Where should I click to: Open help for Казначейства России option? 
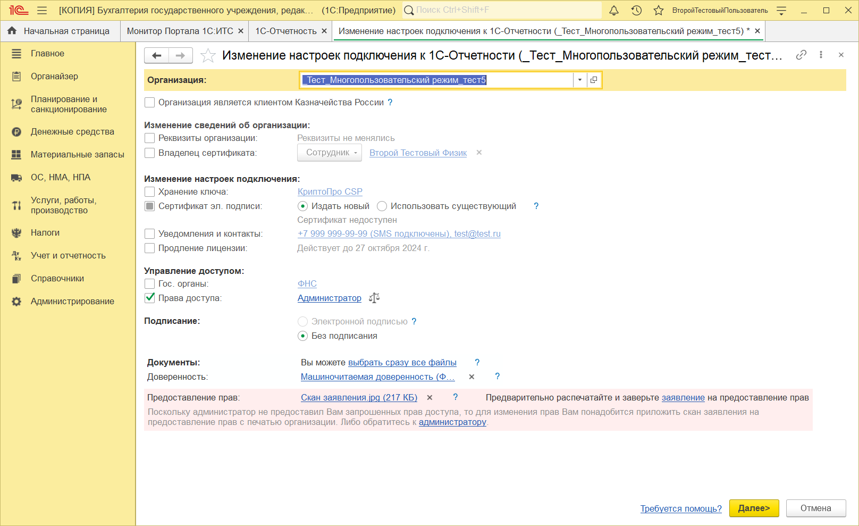[x=390, y=102]
